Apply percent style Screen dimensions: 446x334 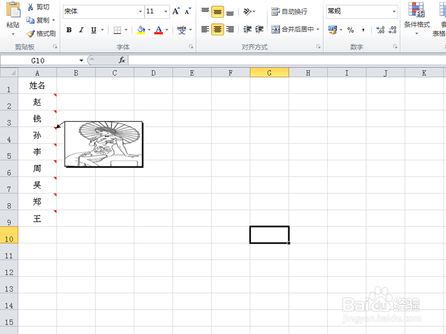click(351, 30)
